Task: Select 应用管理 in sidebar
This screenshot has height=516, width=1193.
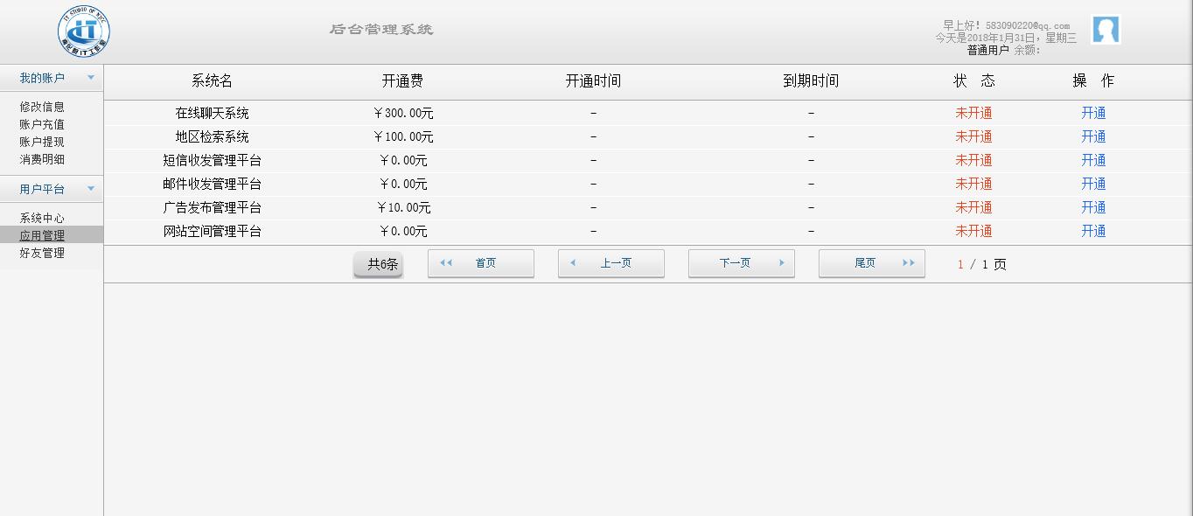Action: point(42,235)
